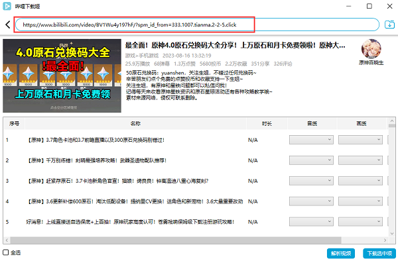The height and width of the screenshot is (263, 398).
Task: Click the 音质 column header
Action: (312, 123)
